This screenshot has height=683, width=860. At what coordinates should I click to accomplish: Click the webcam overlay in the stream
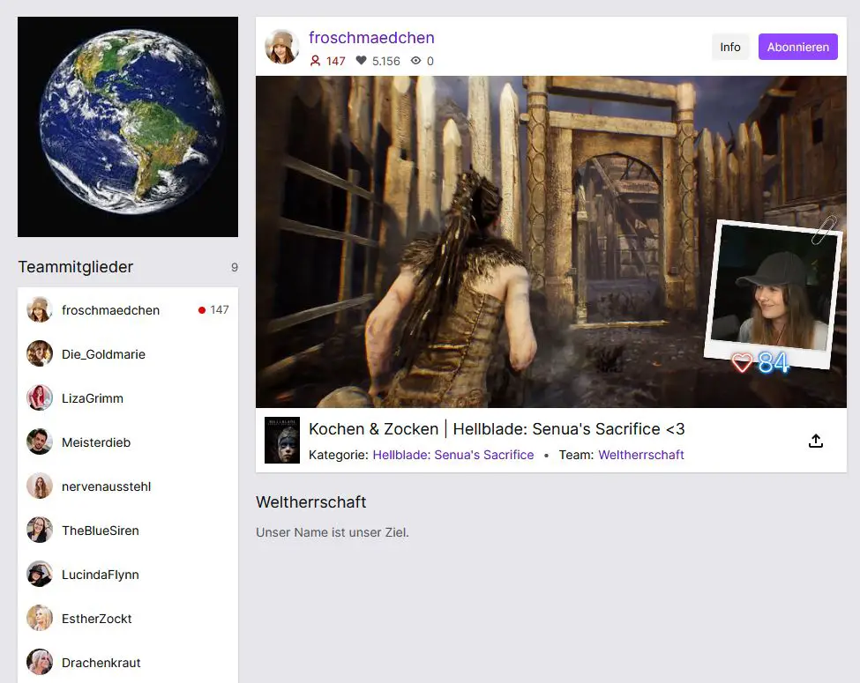[774, 294]
